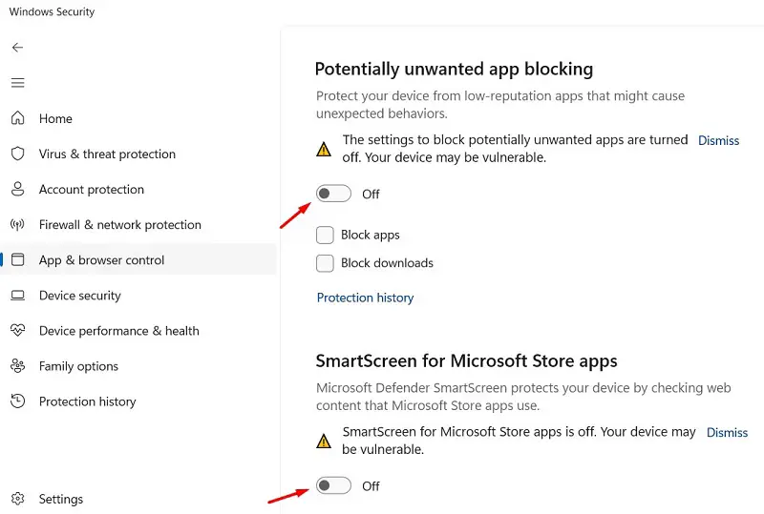Open the hamburger navigation menu icon

click(x=17, y=83)
